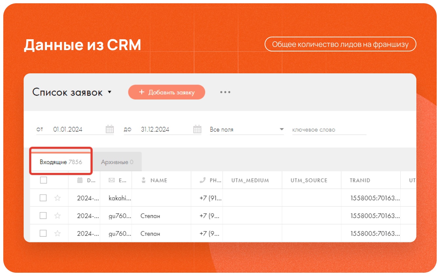Open the three-dots more options menu
440x276 pixels.
coord(225,92)
